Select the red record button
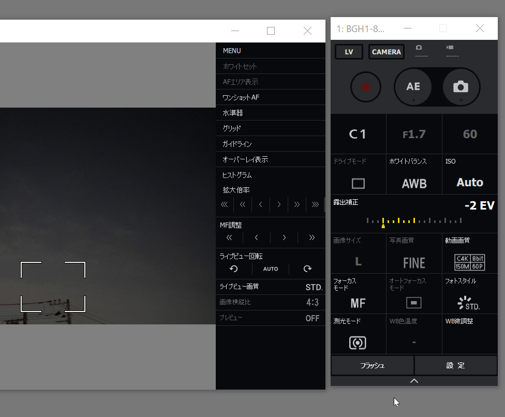 point(366,87)
